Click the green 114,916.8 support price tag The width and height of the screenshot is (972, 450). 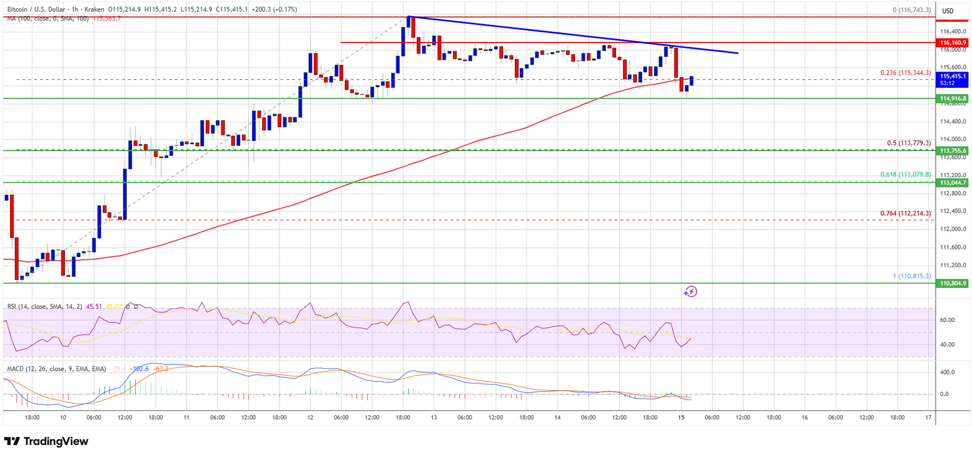pyautogui.click(x=953, y=98)
